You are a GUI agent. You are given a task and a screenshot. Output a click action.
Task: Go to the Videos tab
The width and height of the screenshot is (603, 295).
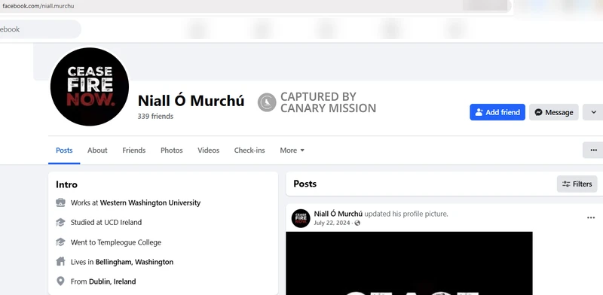[209, 151]
